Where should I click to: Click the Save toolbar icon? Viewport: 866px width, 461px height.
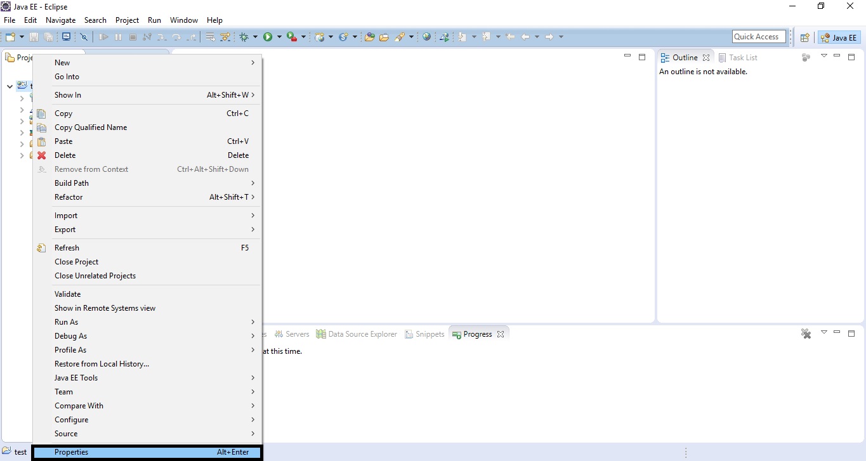[x=34, y=37]
